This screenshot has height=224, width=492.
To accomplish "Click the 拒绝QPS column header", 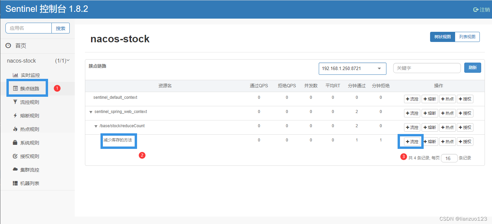I will pyautogui.click(x=287, y=86).
